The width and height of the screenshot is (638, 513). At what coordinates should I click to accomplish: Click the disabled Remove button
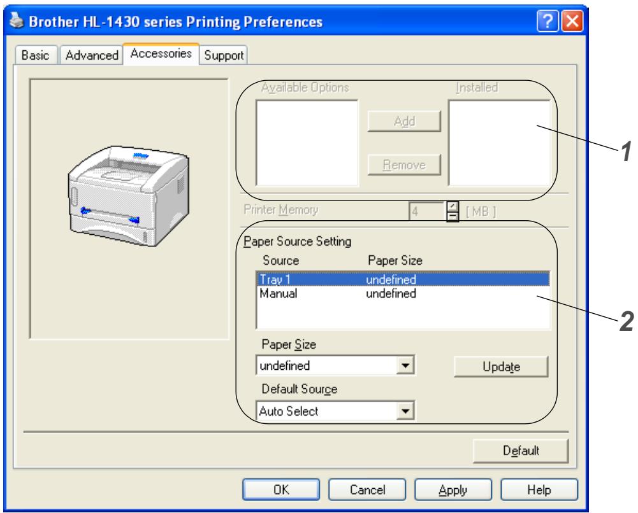(404, 164)
